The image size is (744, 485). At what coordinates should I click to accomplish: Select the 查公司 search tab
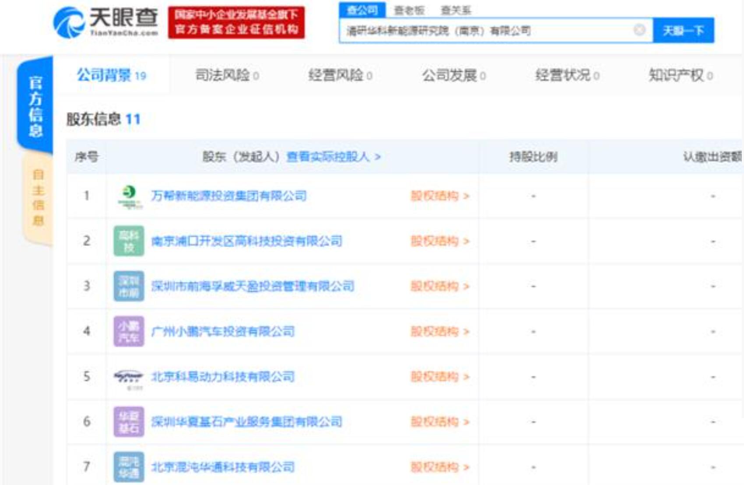click(x=362, y=10)
